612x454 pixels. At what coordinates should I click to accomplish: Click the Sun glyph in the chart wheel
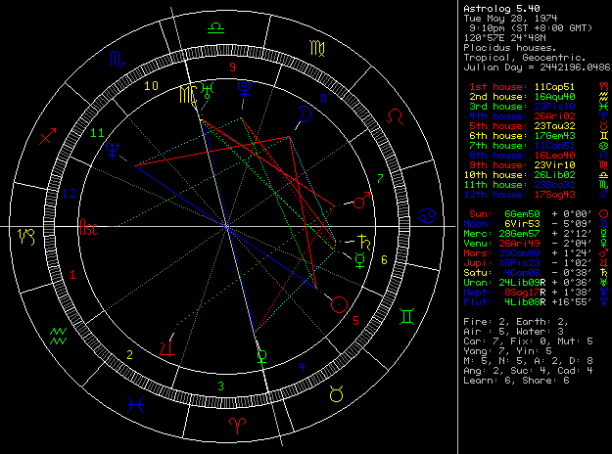338,303
